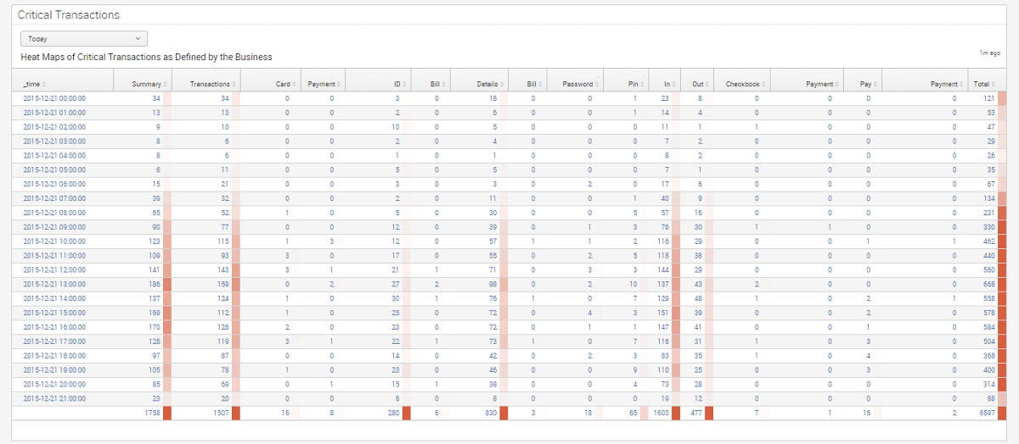Click the grand total 6597 cell
Image resolution: width=1019 pixels, height=444 pixels.
983,413
